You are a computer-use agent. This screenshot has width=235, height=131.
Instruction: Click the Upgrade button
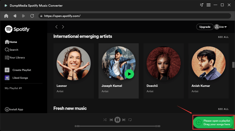[205, 27]
